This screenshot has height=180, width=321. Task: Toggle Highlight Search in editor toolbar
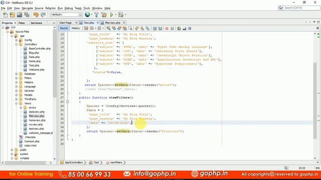click(124, 28)
